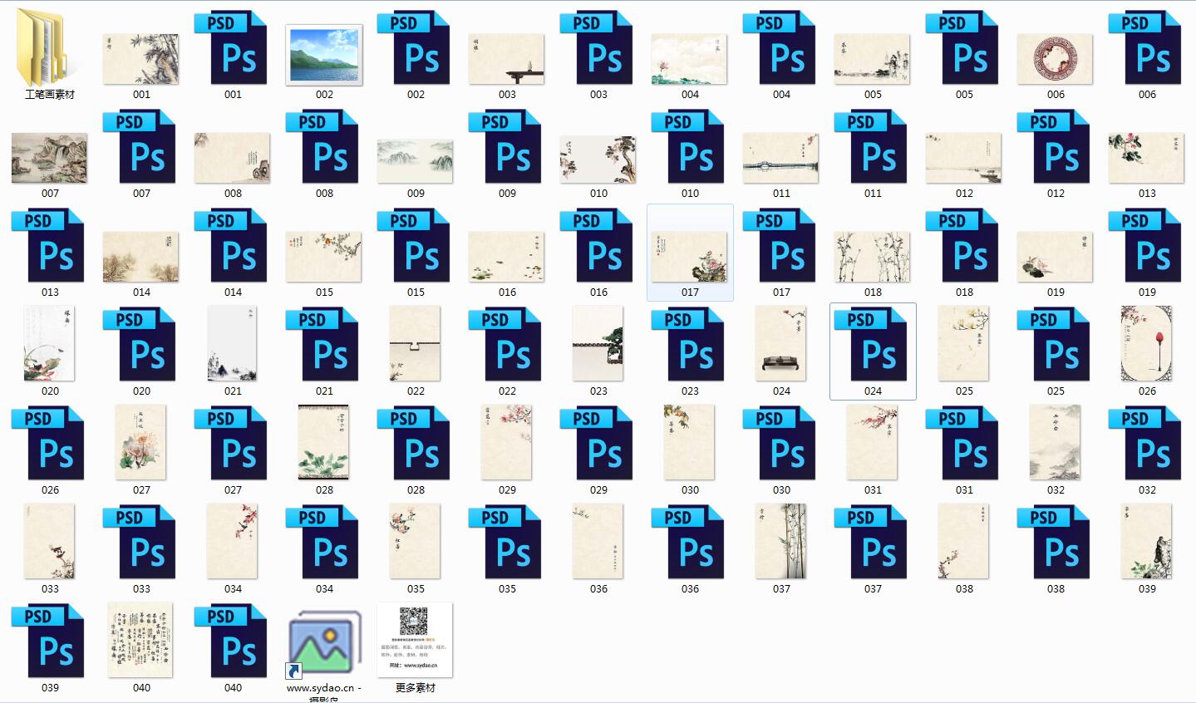
Task: Click the 010 Photoshop PSD icon
Action: pyautogui.click(x=689, y=147)
